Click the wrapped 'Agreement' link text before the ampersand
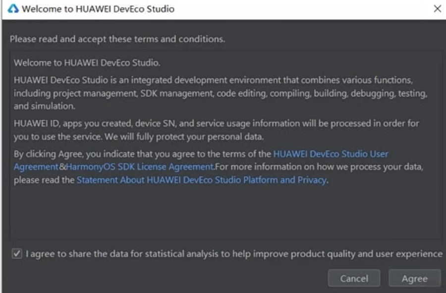Screen dimensions: 446x293 click(36, 166)
